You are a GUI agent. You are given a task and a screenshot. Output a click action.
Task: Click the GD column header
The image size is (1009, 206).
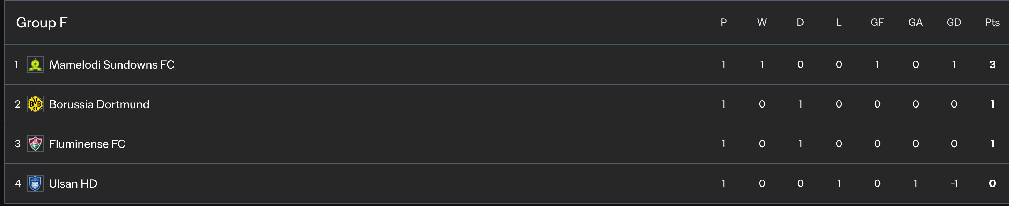tap(954, 22)
